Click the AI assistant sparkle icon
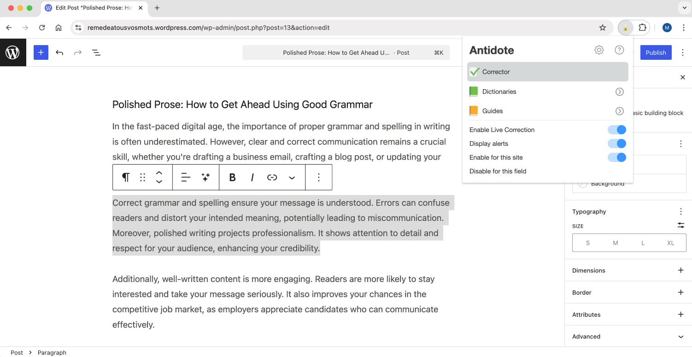 coord(206,178)
